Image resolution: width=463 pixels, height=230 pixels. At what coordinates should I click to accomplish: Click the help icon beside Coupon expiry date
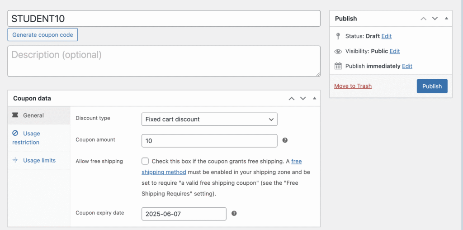(x=234, y=214)
